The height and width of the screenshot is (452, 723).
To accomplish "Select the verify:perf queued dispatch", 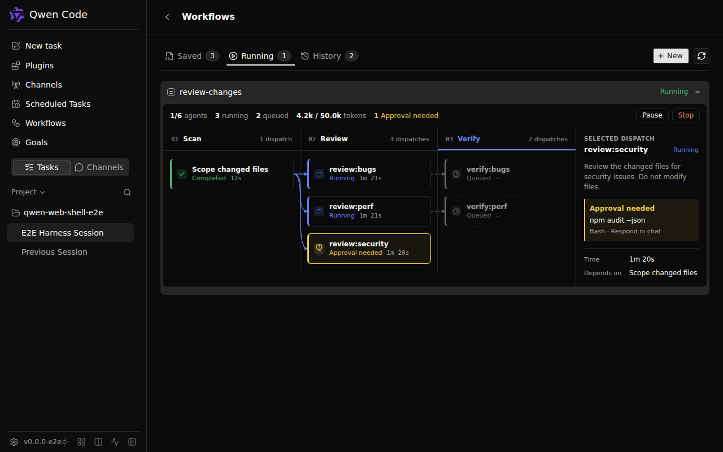I will tap(507, 211).
